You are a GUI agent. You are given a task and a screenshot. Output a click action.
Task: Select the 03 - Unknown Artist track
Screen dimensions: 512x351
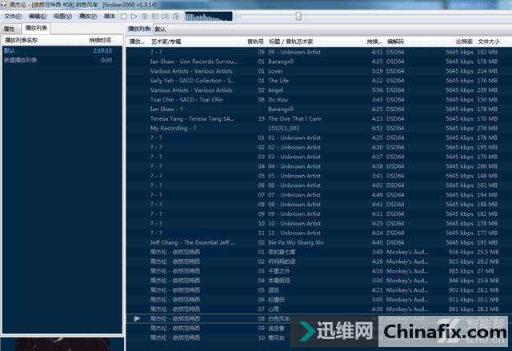pyautogui.click(x=318, y=157)
